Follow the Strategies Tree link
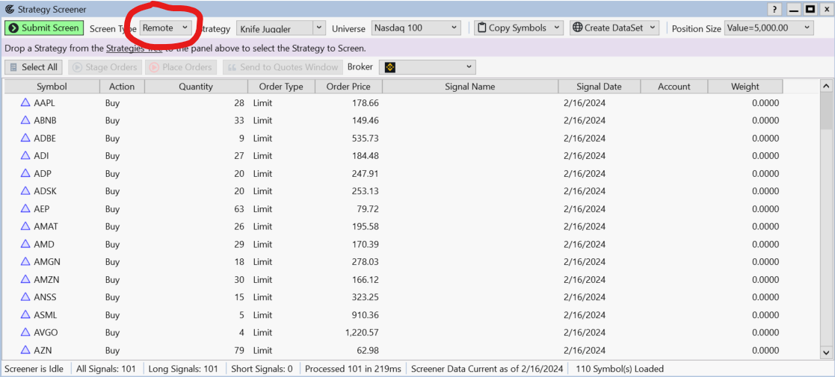 pyautogui.click(x=134, y=48)
